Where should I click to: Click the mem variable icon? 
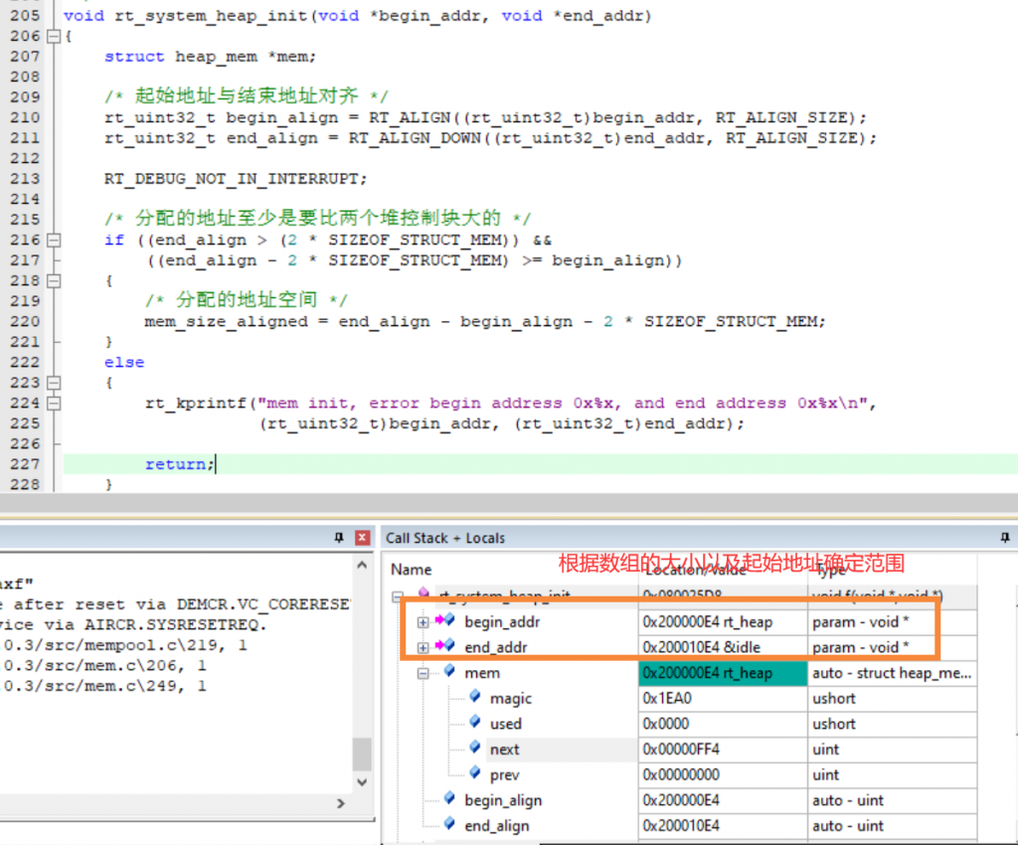coord(449,671)
